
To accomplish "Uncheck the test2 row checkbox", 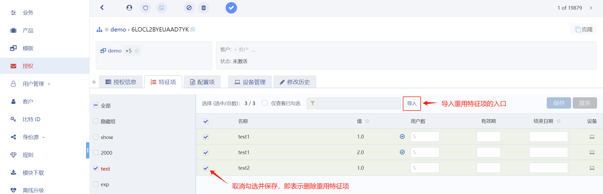I will 206,168.
